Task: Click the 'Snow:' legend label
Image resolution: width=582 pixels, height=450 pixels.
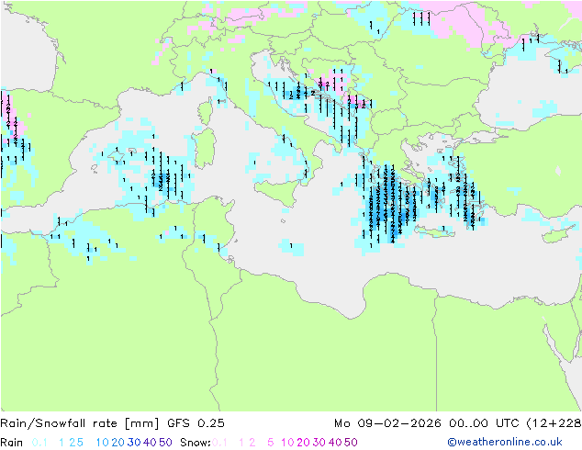Action: [x=196, y=443]
